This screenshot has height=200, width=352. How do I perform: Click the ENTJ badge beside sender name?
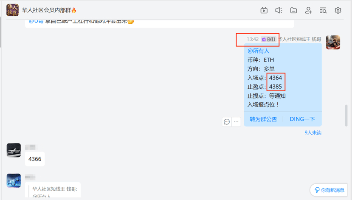[268, 39]
